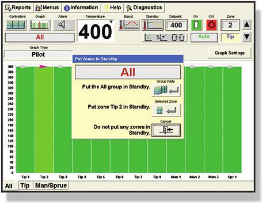Screen dimensions: 266x209
Task: Open the Reports menu
Action: click(x=18, y=7)
